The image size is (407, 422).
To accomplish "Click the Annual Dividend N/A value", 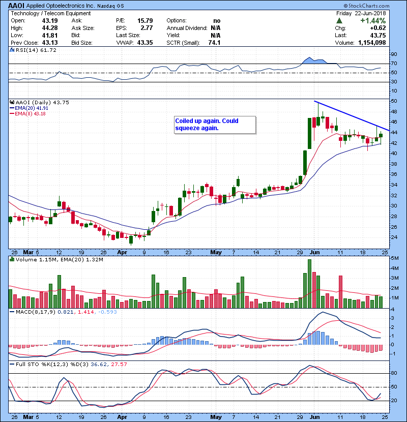I will [x=216, y=28].
